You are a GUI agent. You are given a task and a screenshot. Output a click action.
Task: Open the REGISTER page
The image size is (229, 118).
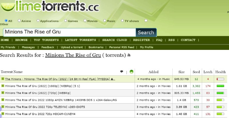(141, 40)
